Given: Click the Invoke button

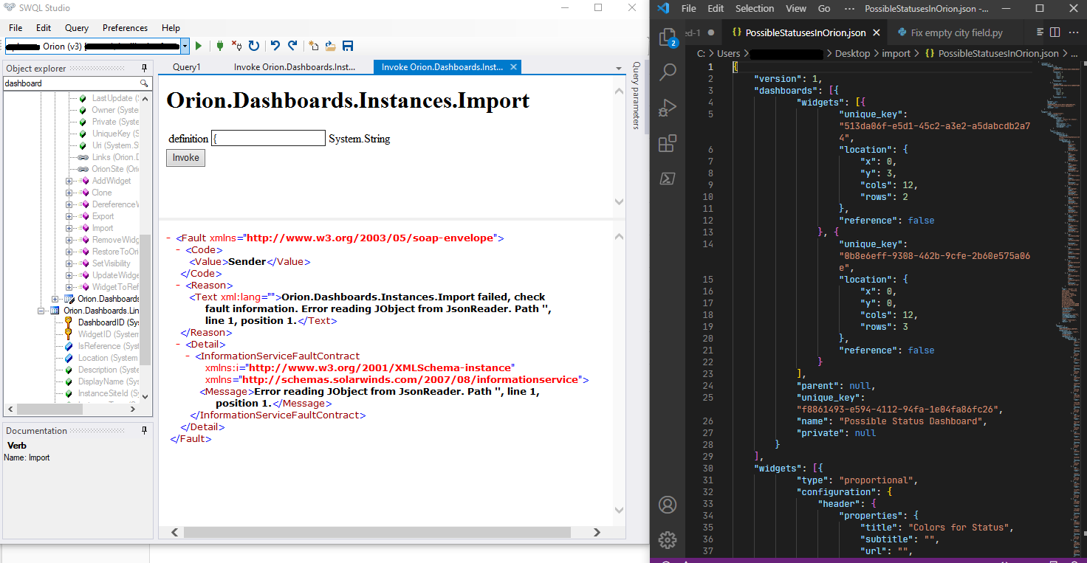Looking at the screenshot, I should pyautogui.click(x=185, y=158).
